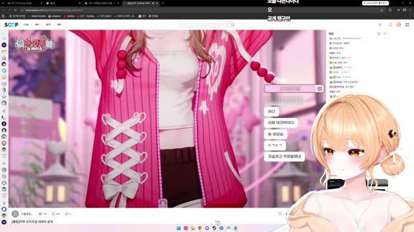Click the browser reload icon

16,10
